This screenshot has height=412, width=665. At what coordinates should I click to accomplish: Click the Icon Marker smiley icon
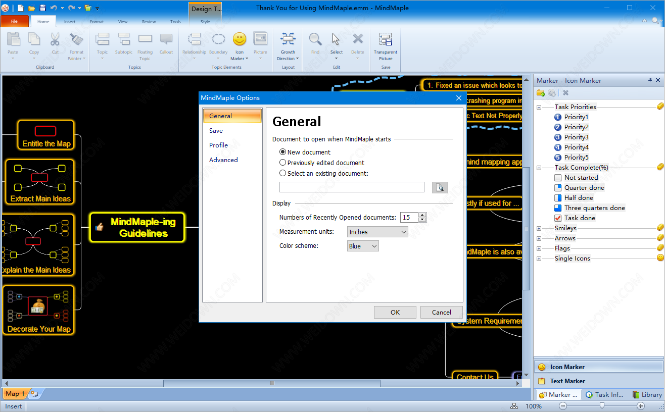pyautogui.click(x=240, y=39)
